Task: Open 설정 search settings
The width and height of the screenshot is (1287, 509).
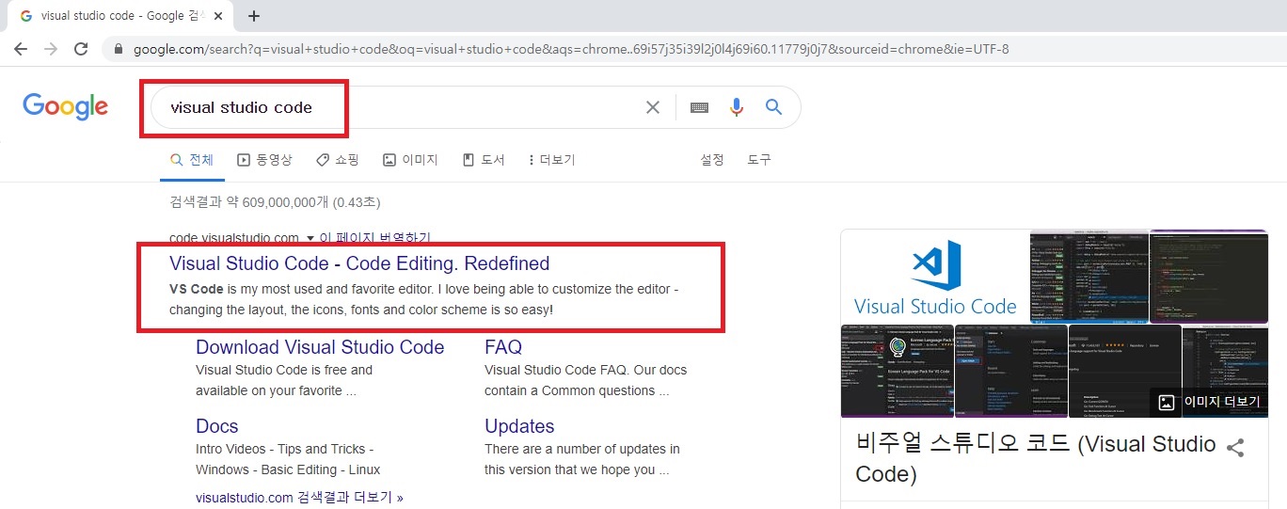Action: [712, 160]
